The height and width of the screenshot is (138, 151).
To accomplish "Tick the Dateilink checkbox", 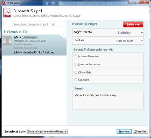I will [x=76, y=79].
